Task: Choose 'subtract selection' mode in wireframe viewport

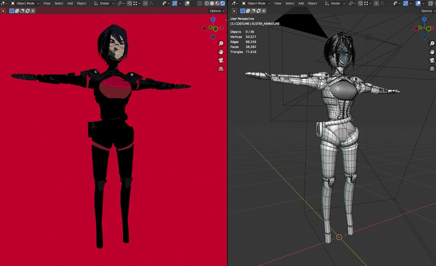Action: [x=253, y=11]
